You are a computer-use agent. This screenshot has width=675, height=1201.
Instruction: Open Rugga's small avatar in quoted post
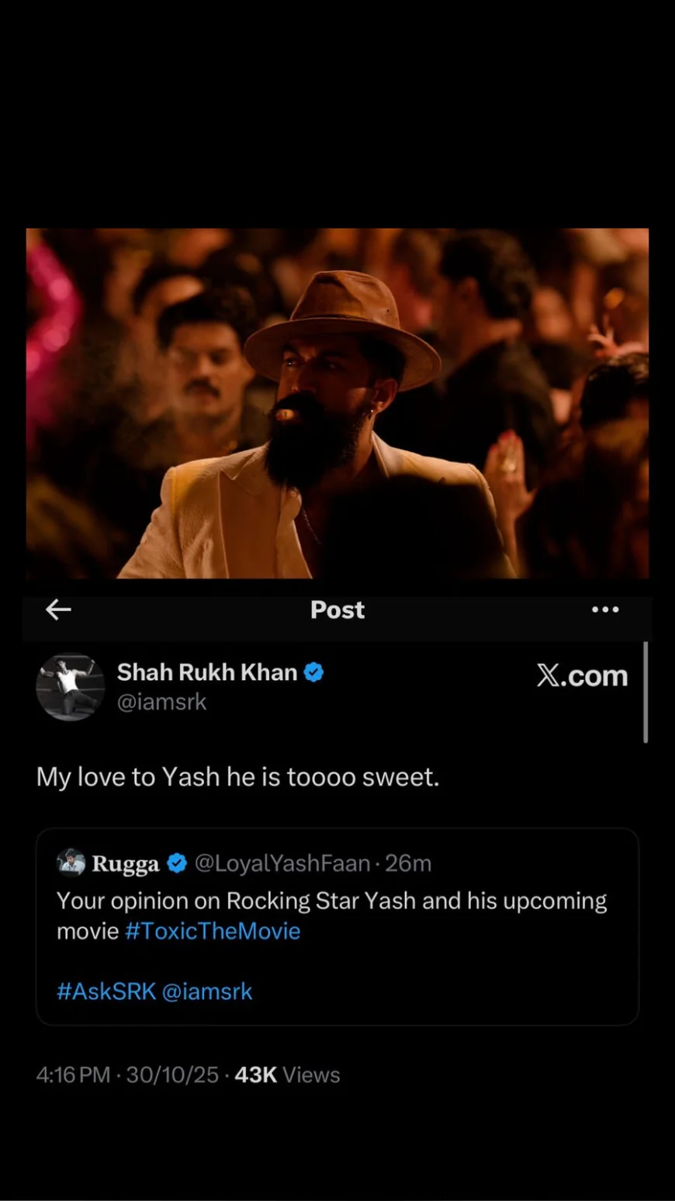71,863
